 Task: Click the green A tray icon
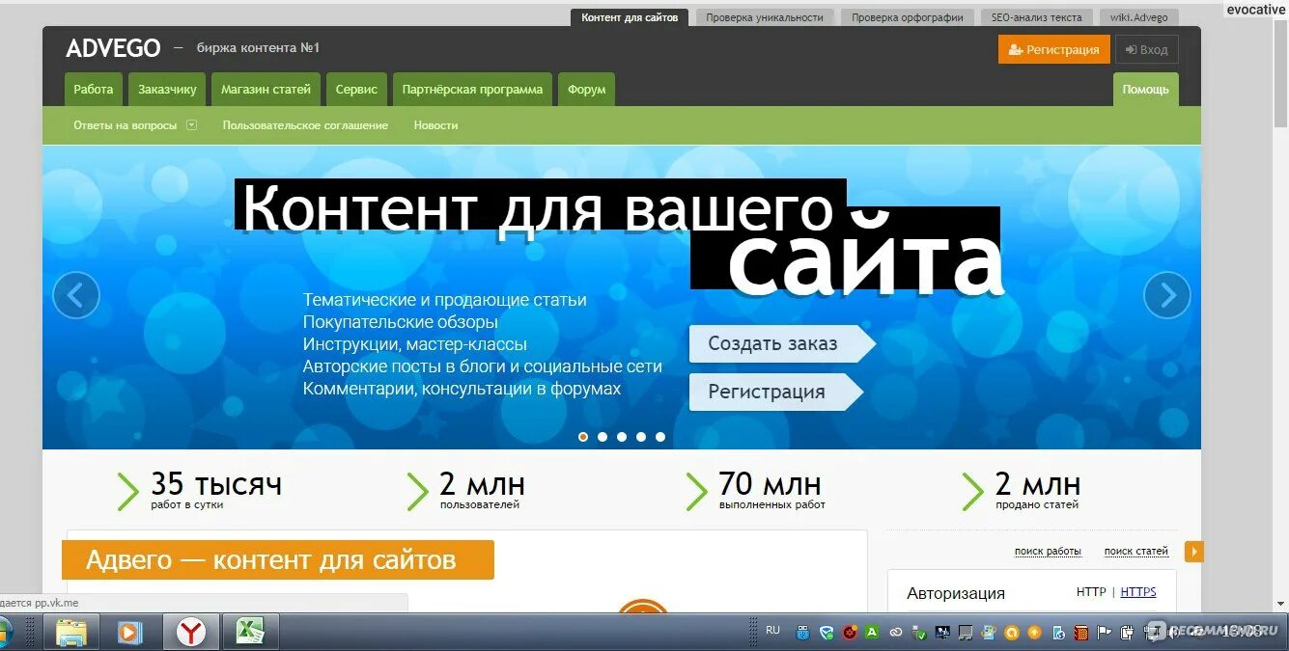872,633
